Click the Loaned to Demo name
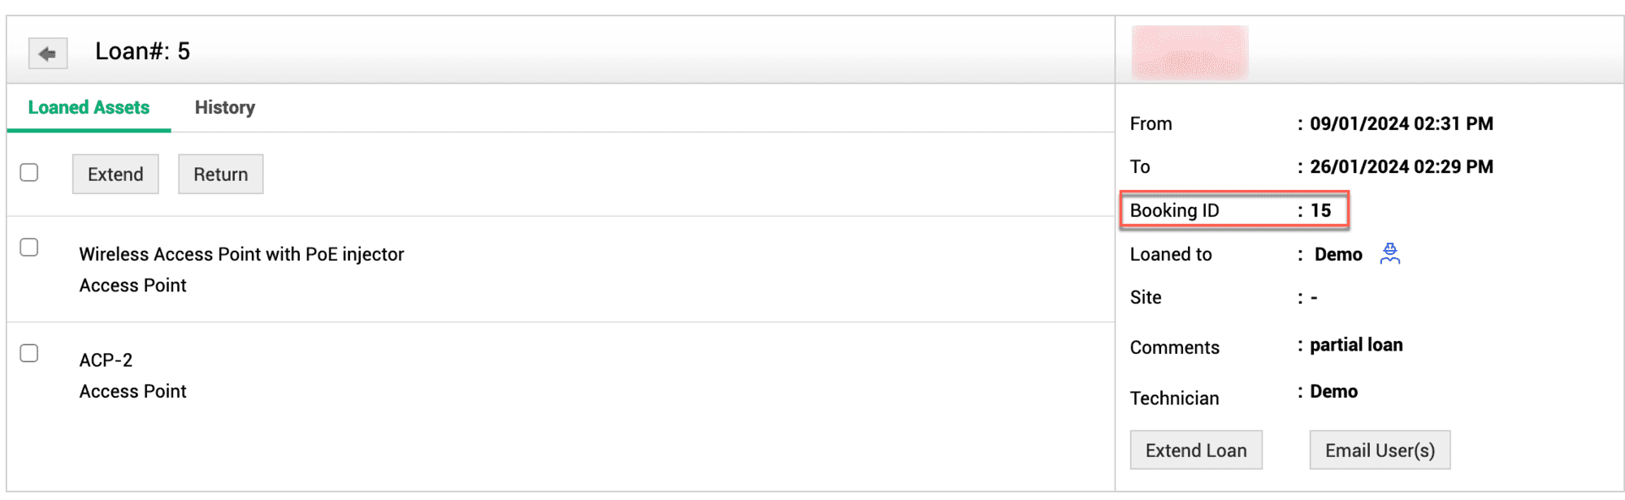Viewport: 1625px width, 500px height. 1337,254
